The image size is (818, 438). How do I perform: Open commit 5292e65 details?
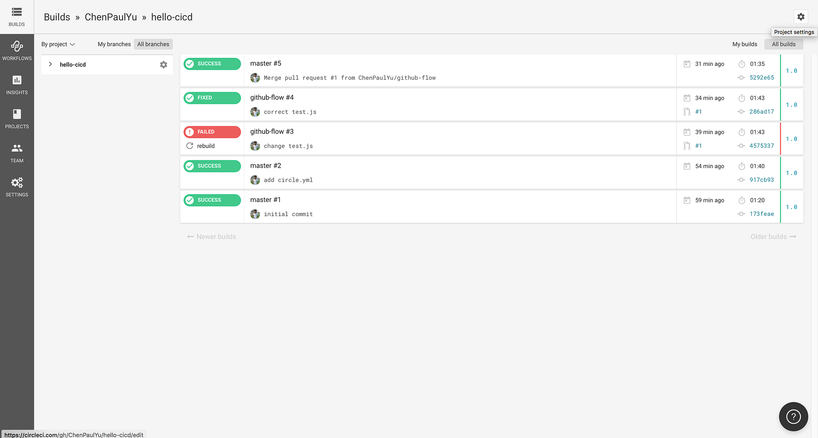762,77
